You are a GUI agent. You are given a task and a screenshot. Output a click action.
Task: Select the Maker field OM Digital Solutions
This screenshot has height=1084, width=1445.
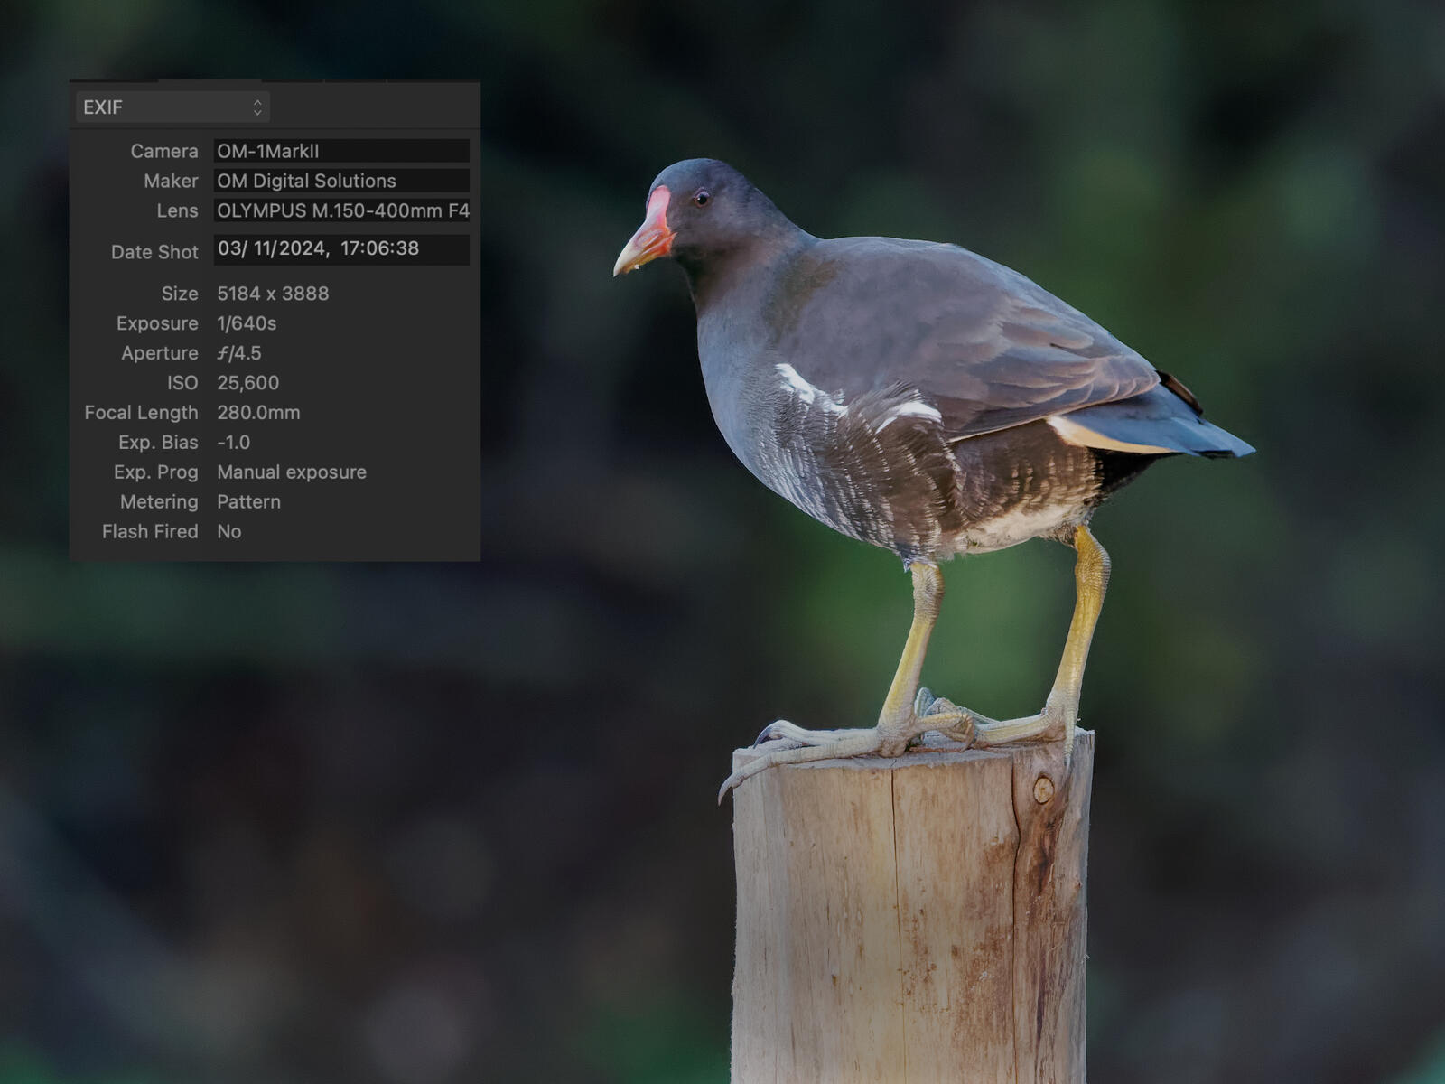pos(340,181)
